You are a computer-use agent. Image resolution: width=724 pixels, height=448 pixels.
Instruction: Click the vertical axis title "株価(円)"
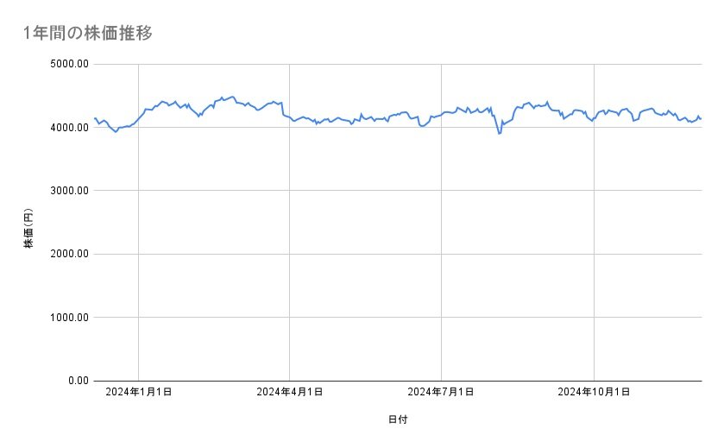point(28,229)
